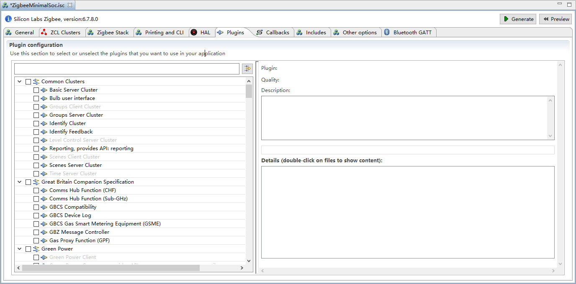Check the Identify Cluster checkbox
This screenshot has width=576, height=284.
(36, 123)
